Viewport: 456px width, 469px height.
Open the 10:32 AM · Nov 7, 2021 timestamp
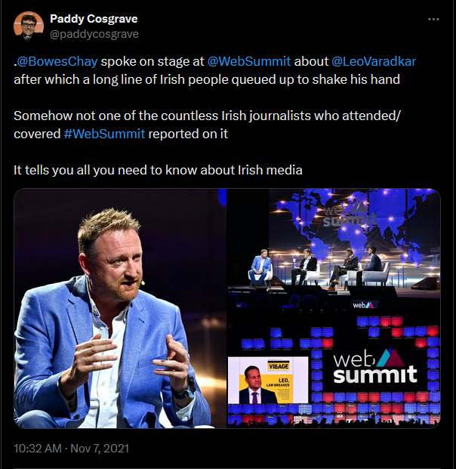pos(72,449)
